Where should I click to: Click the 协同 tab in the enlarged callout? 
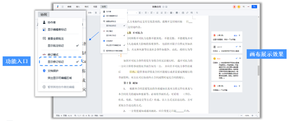coord(44,14)
